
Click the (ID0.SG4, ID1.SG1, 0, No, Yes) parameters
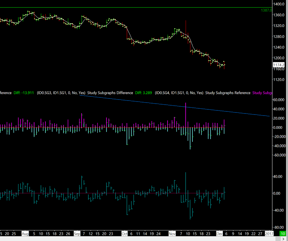pyautogui.click(x=179, y=93)
